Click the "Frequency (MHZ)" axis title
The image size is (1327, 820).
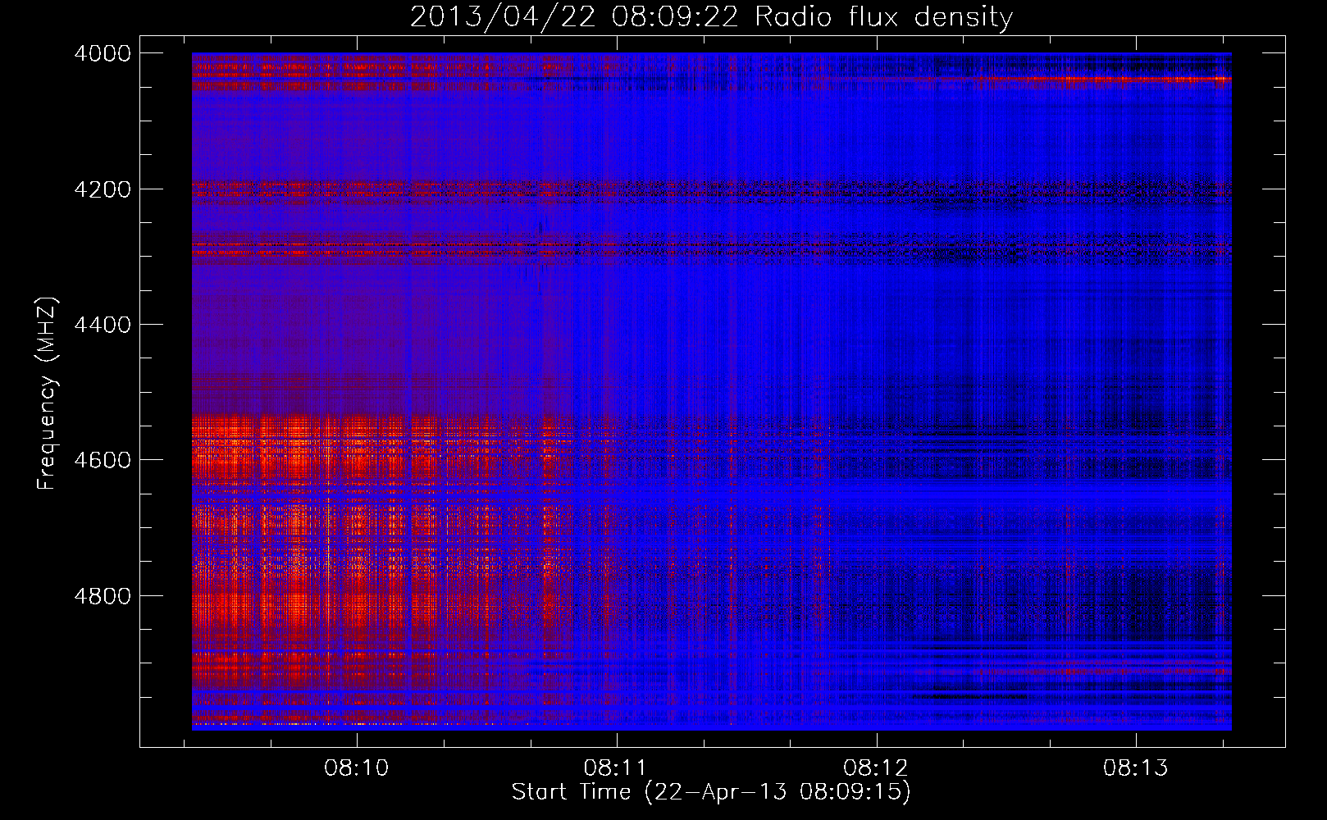(48, 394)
